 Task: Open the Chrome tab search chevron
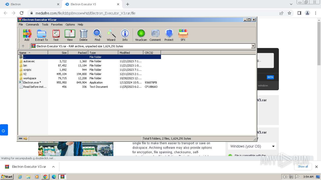(291, 4)
